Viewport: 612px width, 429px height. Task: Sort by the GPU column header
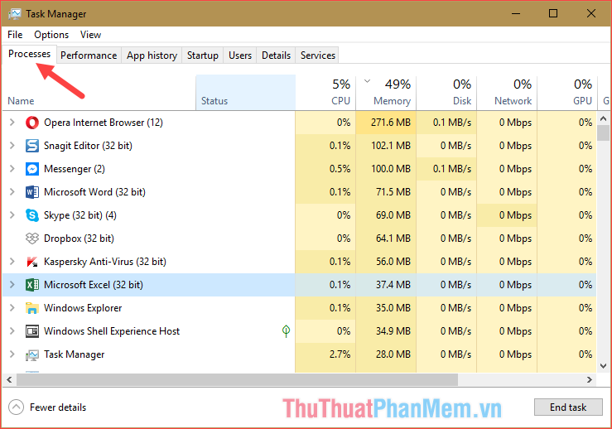coord(567,93)
